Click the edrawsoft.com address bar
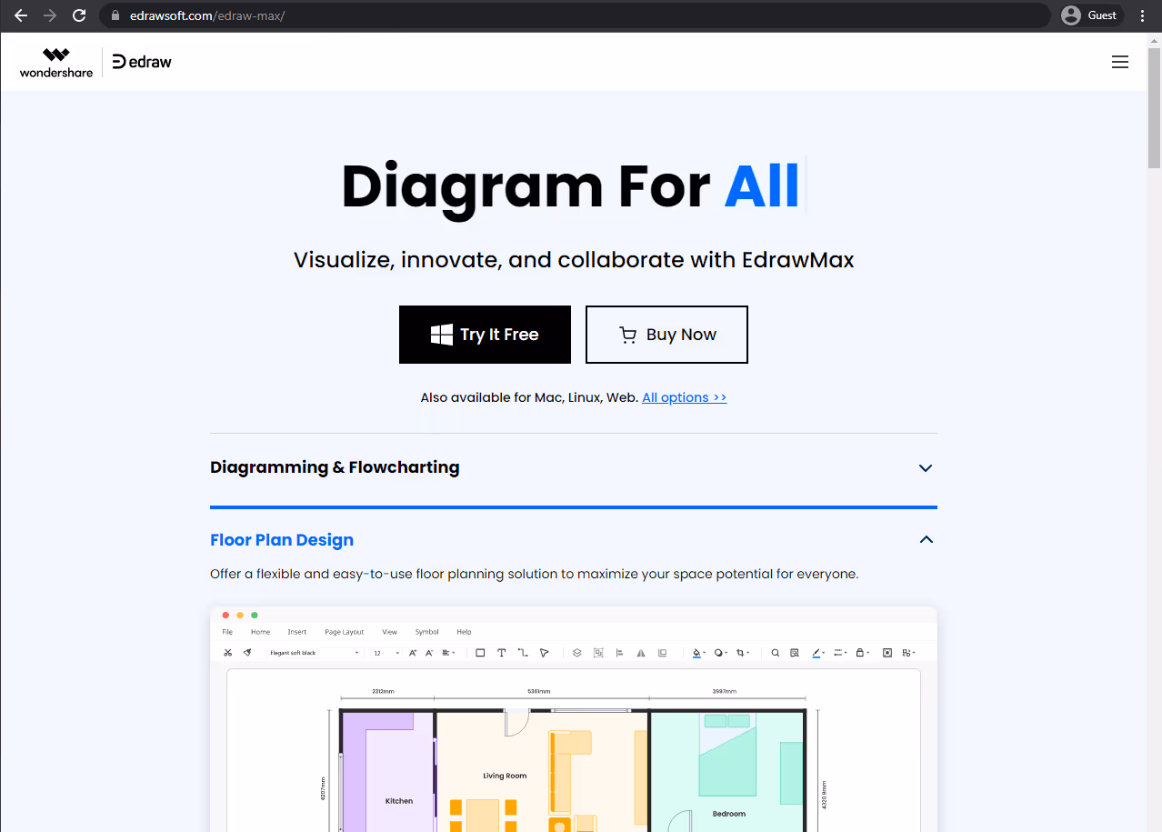 point(575,15)
